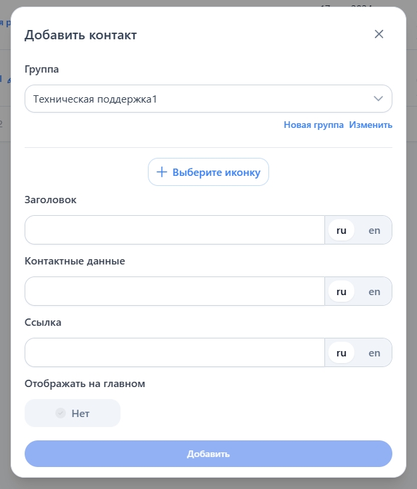
Task: Focus the Заголовок input field
Action: pos(175,230)
